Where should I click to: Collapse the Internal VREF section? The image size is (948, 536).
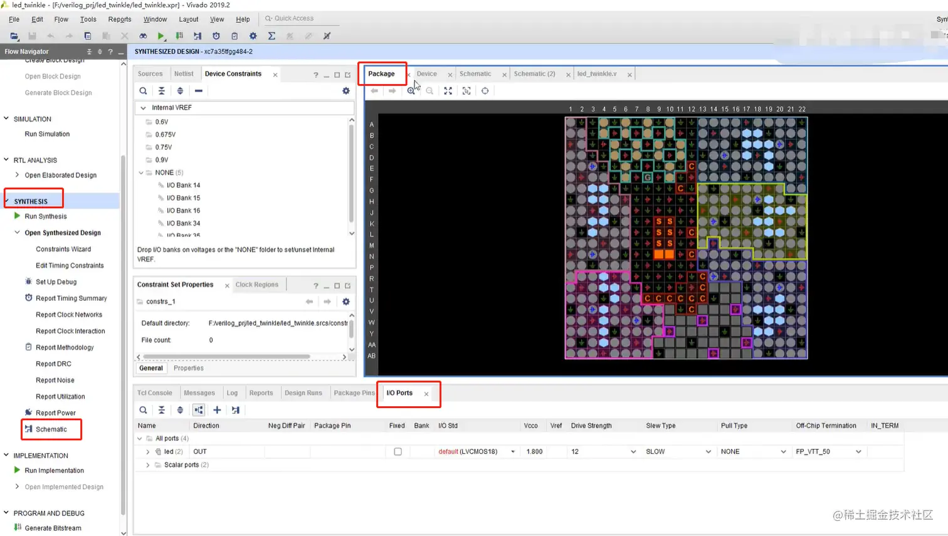(143, 108)
